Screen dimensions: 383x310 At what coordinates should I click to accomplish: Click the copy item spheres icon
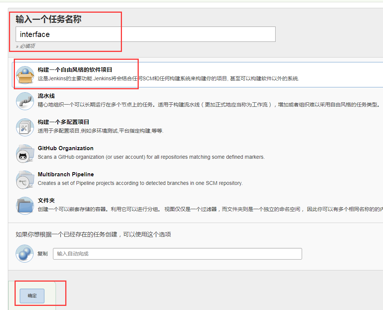25,254
